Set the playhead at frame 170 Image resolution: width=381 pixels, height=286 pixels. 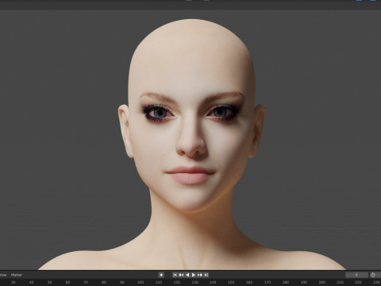tap(267, 283)
